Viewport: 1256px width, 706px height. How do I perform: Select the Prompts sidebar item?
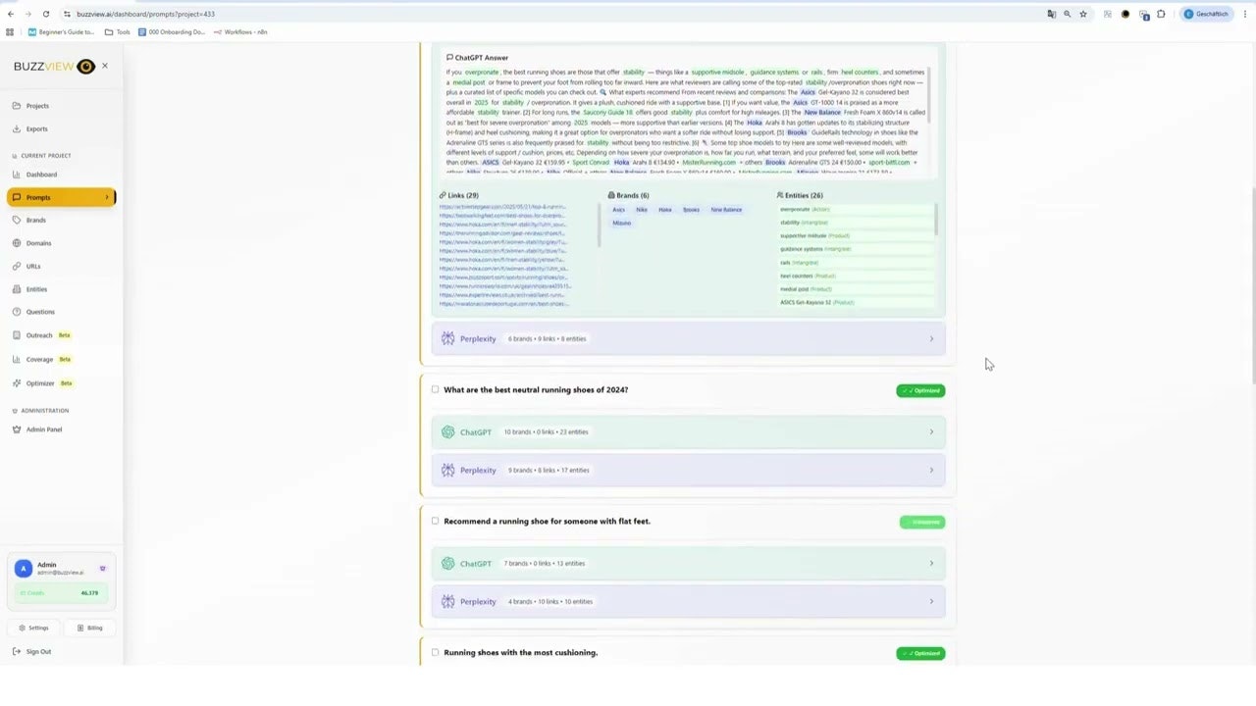pyautogui.click(x=61, y=197)
